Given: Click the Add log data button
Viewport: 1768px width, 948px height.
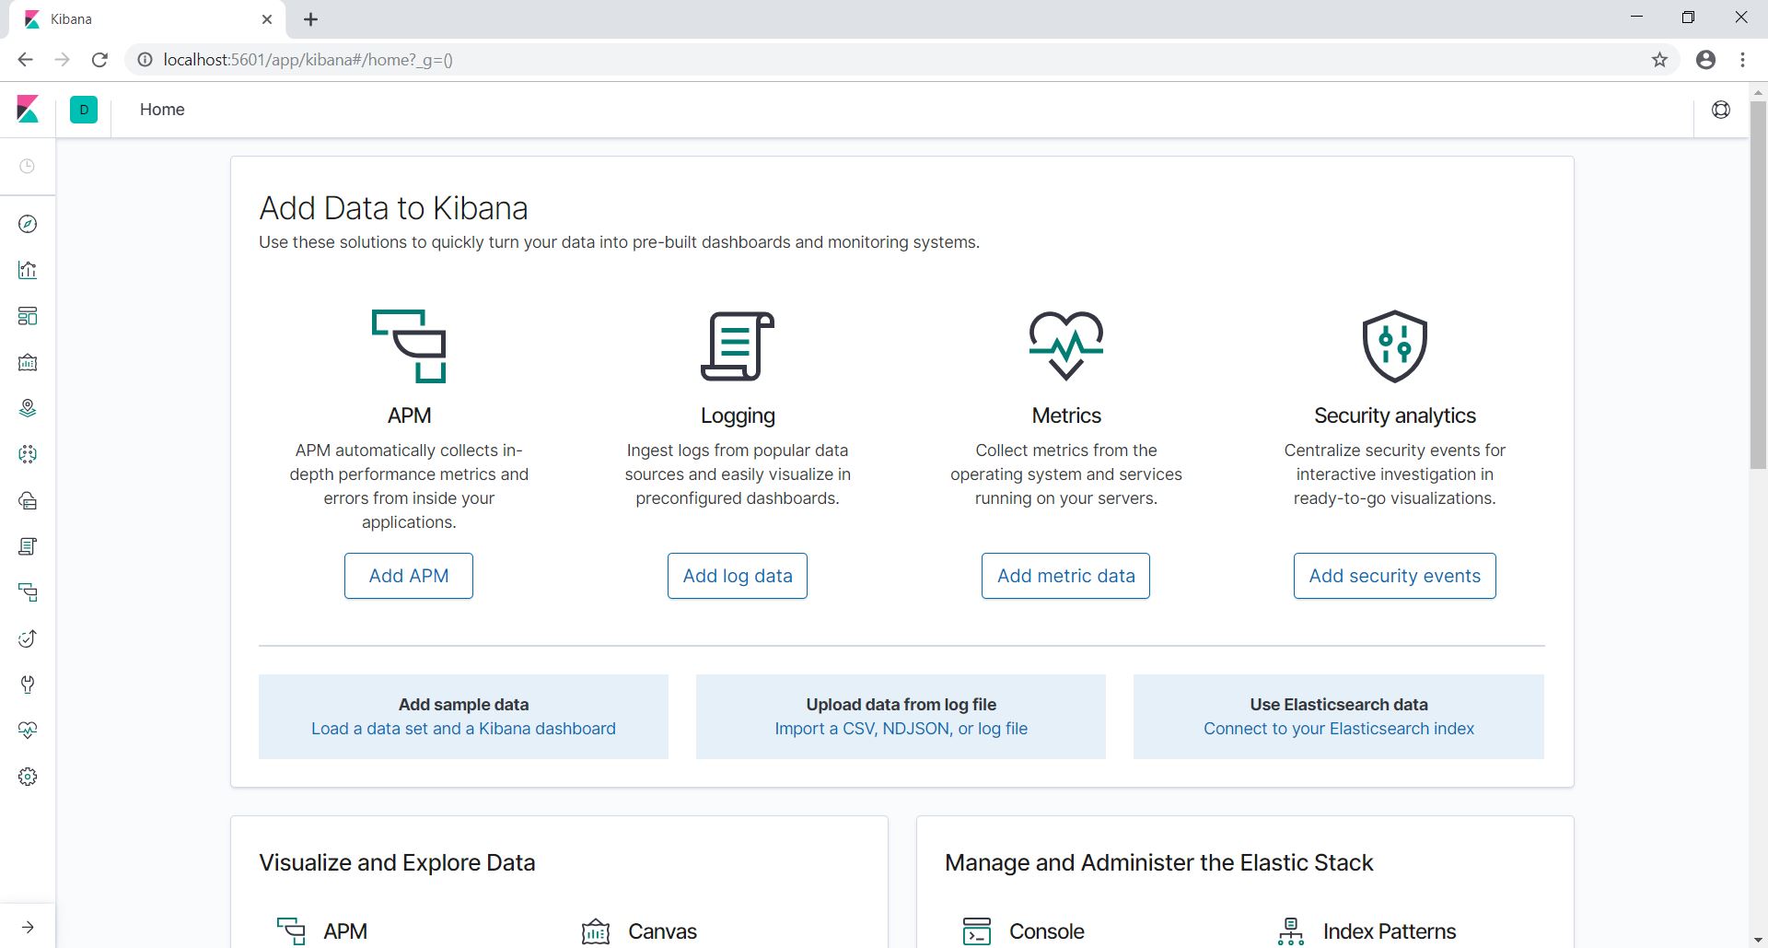Looking at the screenshot, I should (x=737, y=576).
